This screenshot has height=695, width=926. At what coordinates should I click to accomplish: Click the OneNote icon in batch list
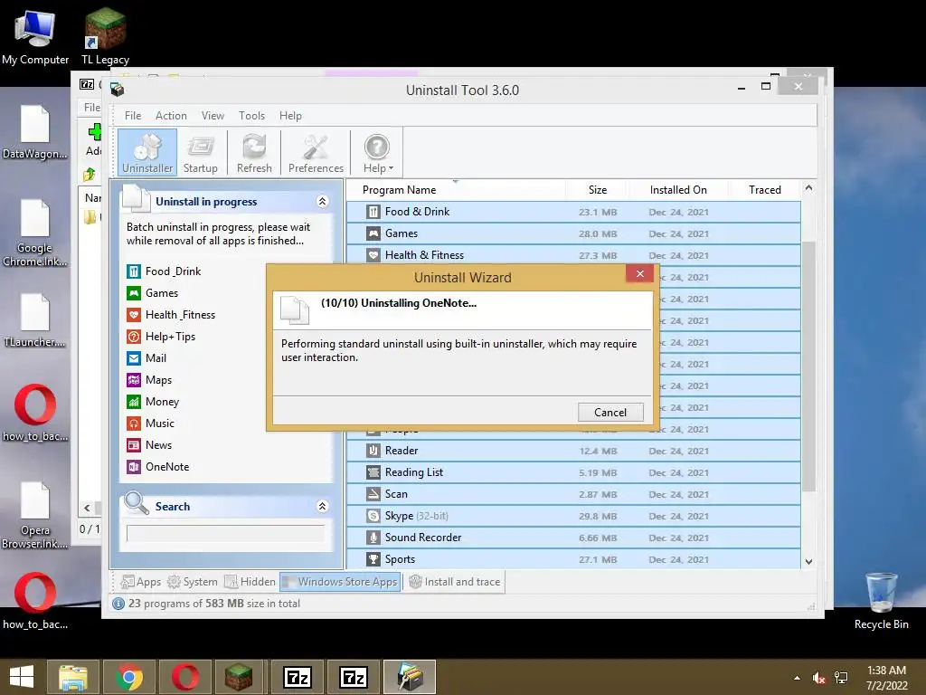134,467
